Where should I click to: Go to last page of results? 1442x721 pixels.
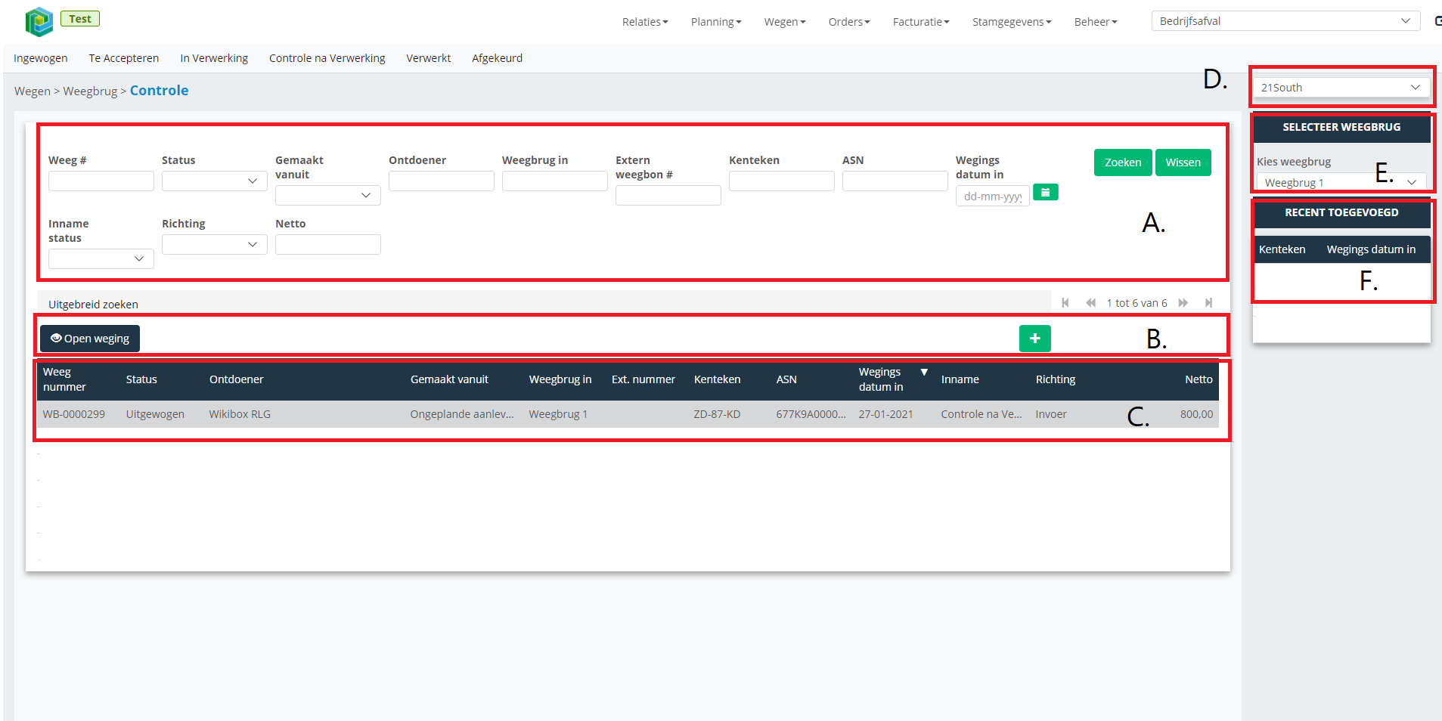1208,303
